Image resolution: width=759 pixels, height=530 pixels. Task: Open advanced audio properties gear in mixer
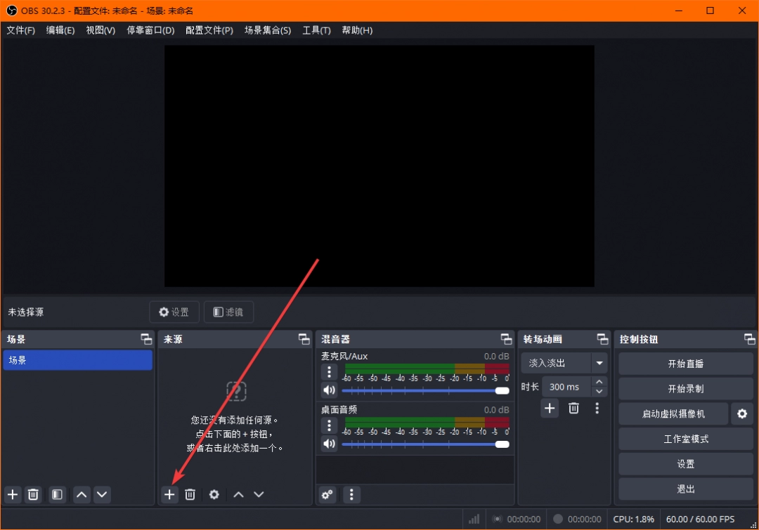tap(326, 495)
